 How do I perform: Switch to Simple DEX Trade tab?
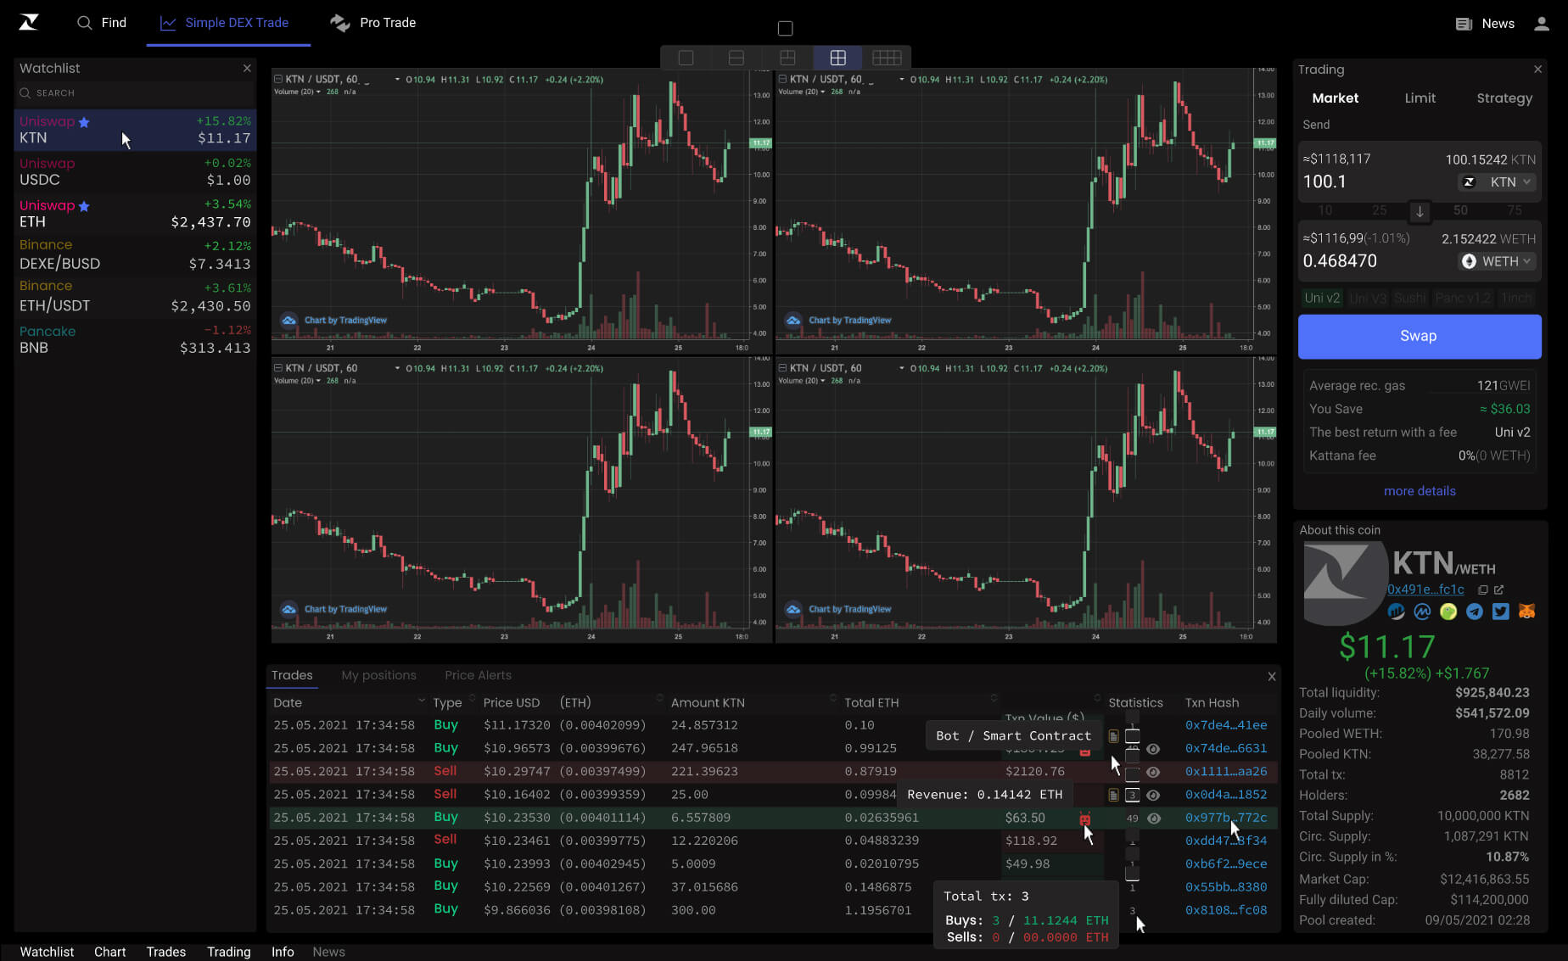pos(227,23)
